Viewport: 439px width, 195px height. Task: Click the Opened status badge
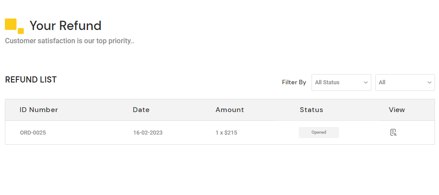pyautogui.click(x=319, y=132)
